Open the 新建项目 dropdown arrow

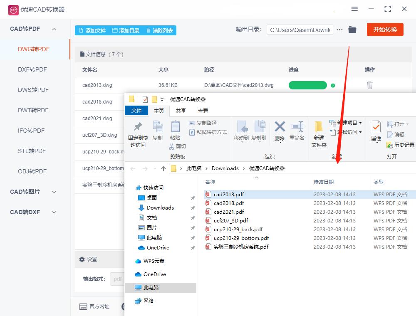pyautogui.click(x=359, y=123)
